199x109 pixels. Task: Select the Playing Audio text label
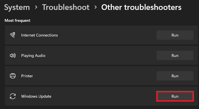(33, 55)
